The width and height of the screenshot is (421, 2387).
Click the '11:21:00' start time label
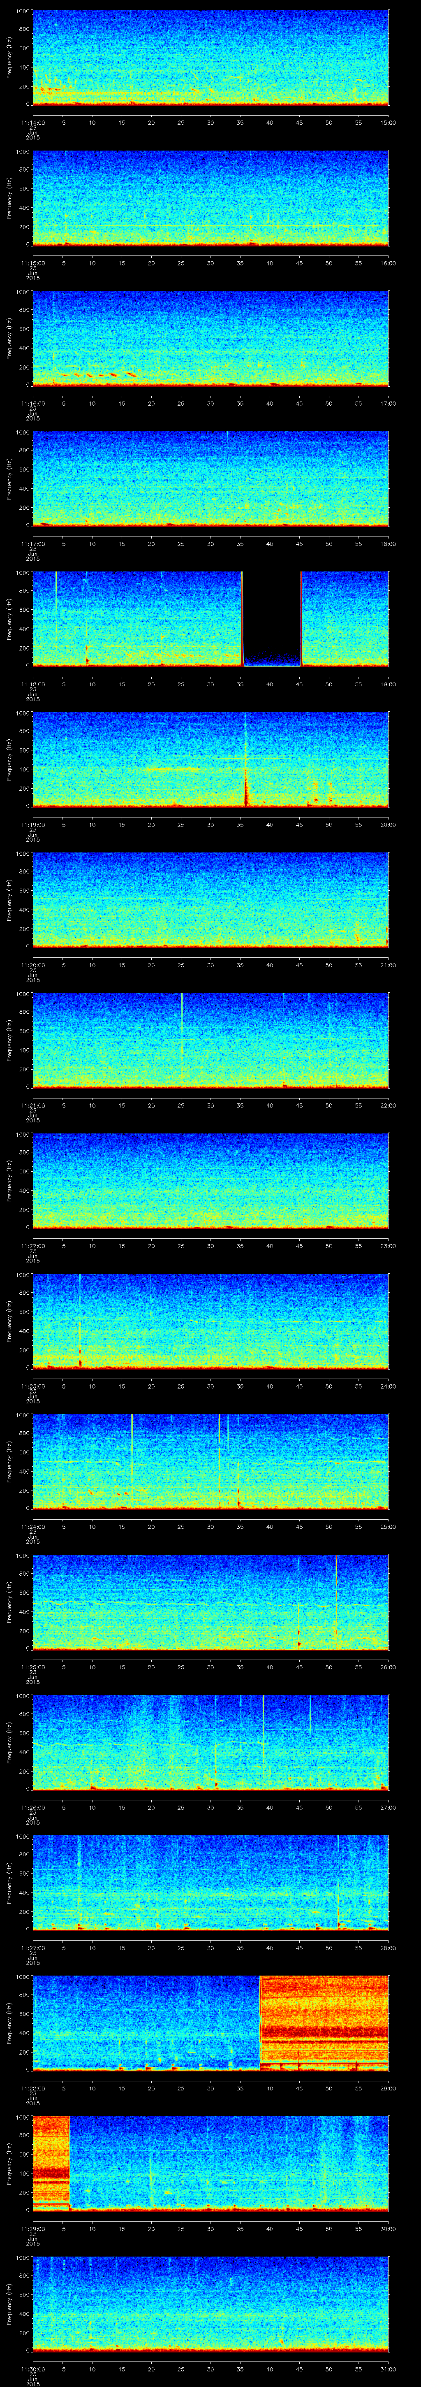point(33,1105)
